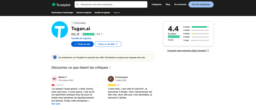Viewport: 256px width, 110px height.
Task: Click the Avis 32 link
Action: pyautogui.click(x=75, y=34)
